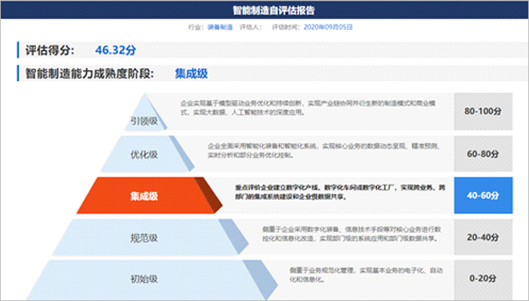The width and height of the screenshot is (529, 301).
Task: Click the bold 集成级 description text
Action: click(340, 192)
